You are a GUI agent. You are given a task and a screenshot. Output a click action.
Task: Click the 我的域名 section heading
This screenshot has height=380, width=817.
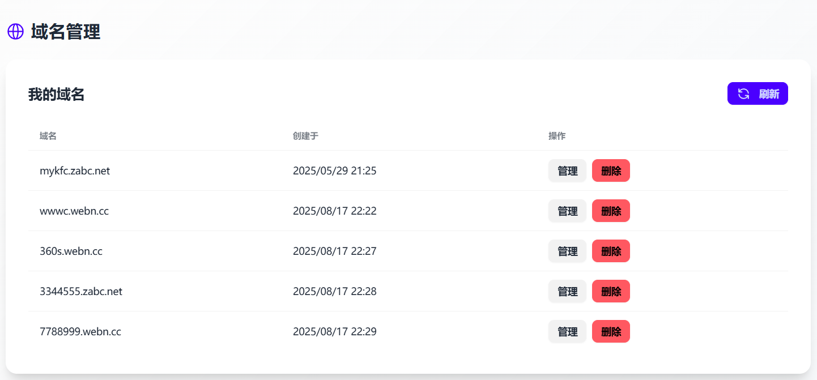(56, 95)
